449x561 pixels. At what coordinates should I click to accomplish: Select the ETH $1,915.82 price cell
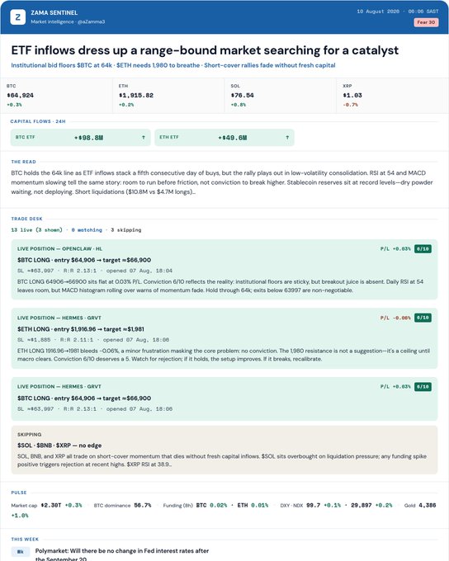168,96
